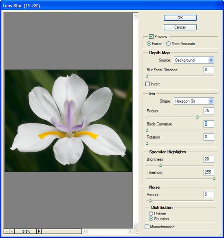Click the Radius slider handle
The image size is (224, 238).
click(197, 117)
